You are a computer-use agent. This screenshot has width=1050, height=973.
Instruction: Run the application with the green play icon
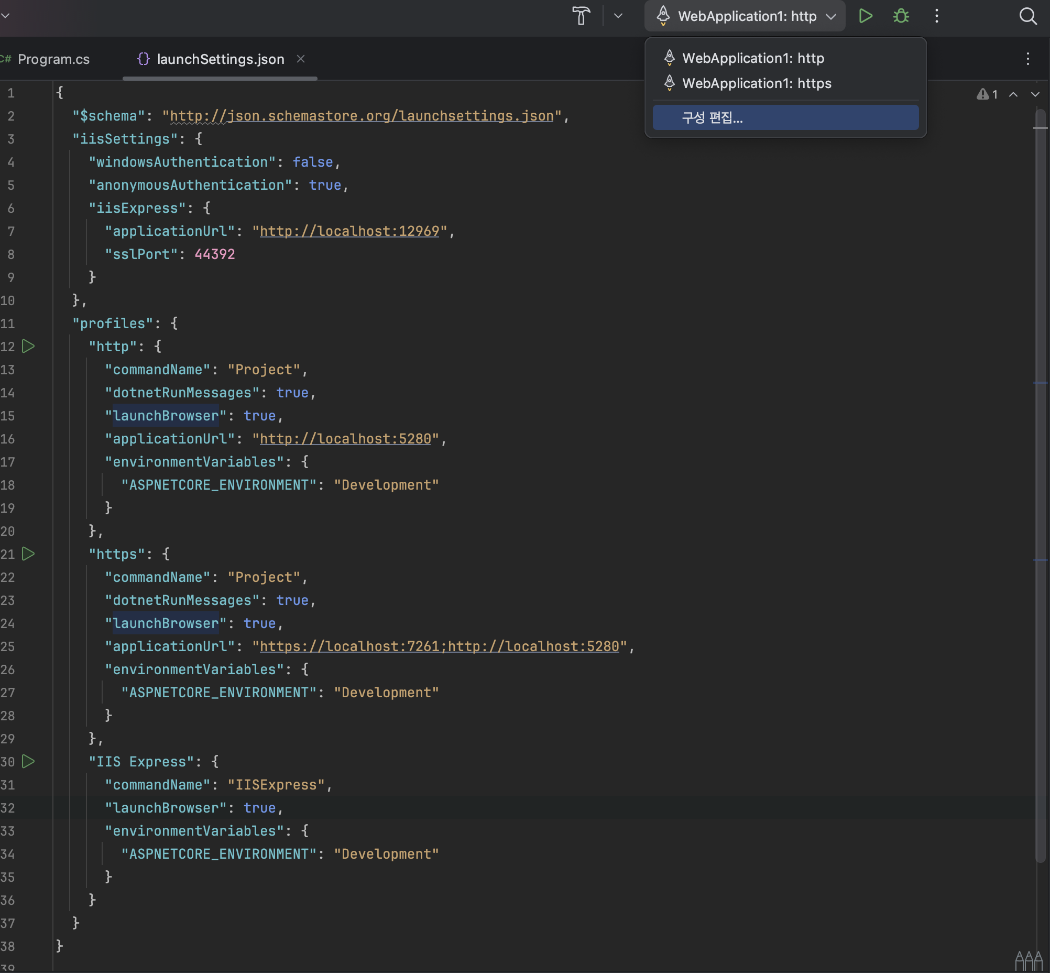[866, 16]
